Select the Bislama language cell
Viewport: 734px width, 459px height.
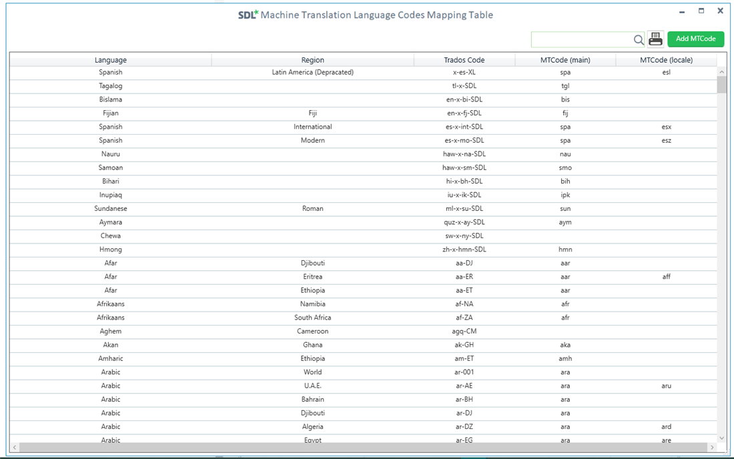(111, 99)
